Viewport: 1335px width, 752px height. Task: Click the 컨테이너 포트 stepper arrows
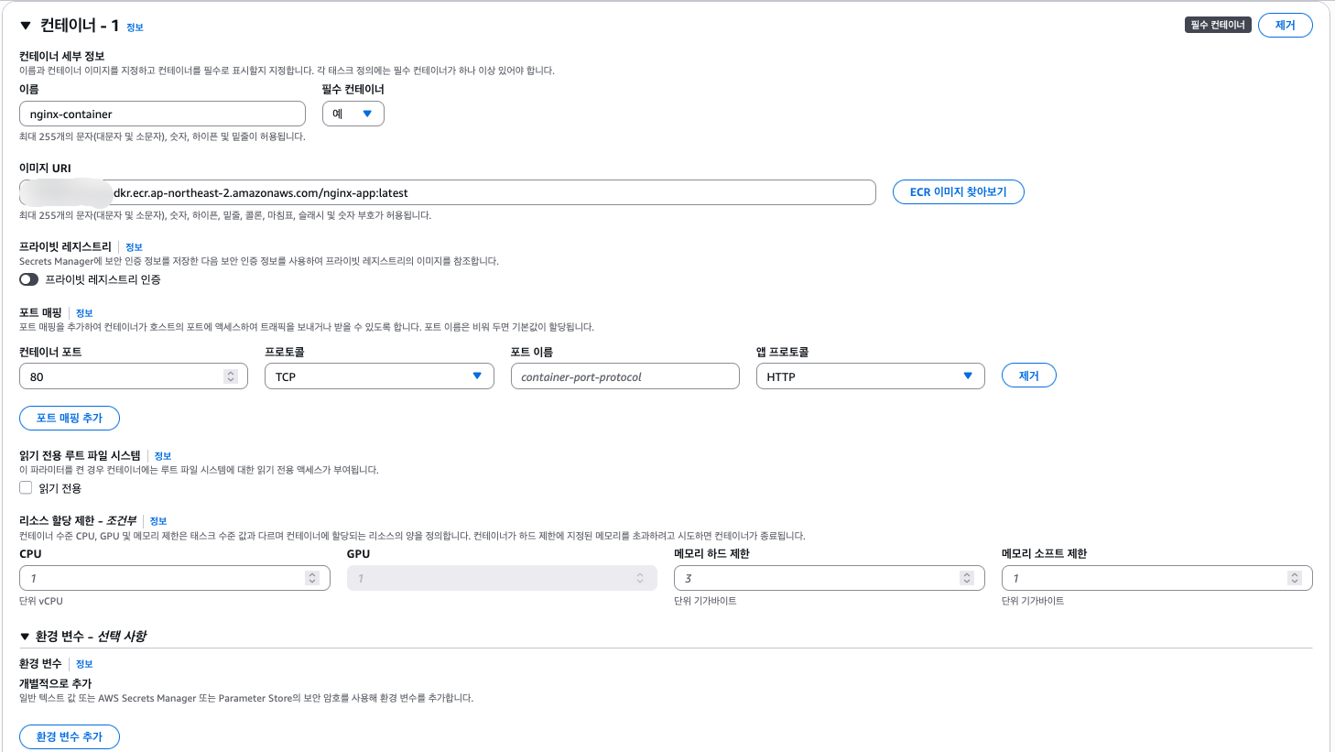pyautogui.click(x=231, y=376)
